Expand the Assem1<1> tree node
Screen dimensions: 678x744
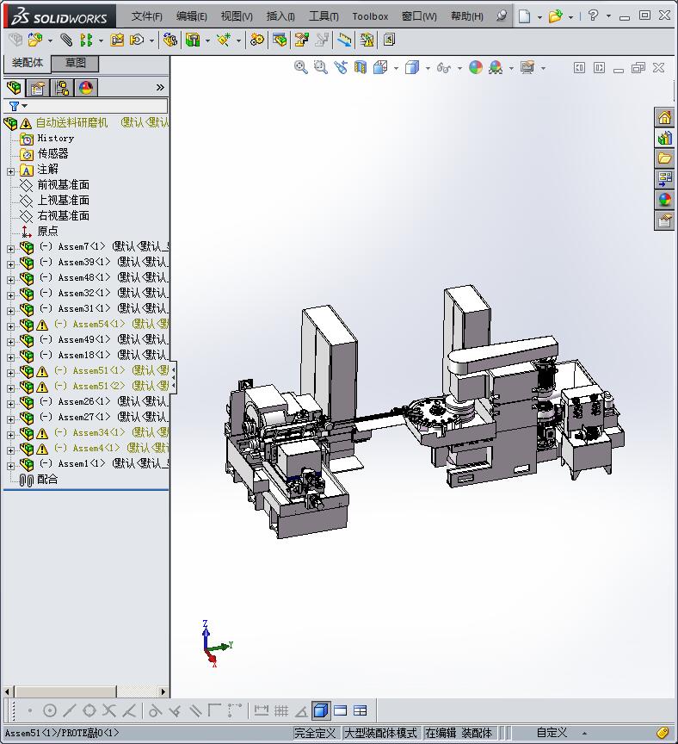10,465
